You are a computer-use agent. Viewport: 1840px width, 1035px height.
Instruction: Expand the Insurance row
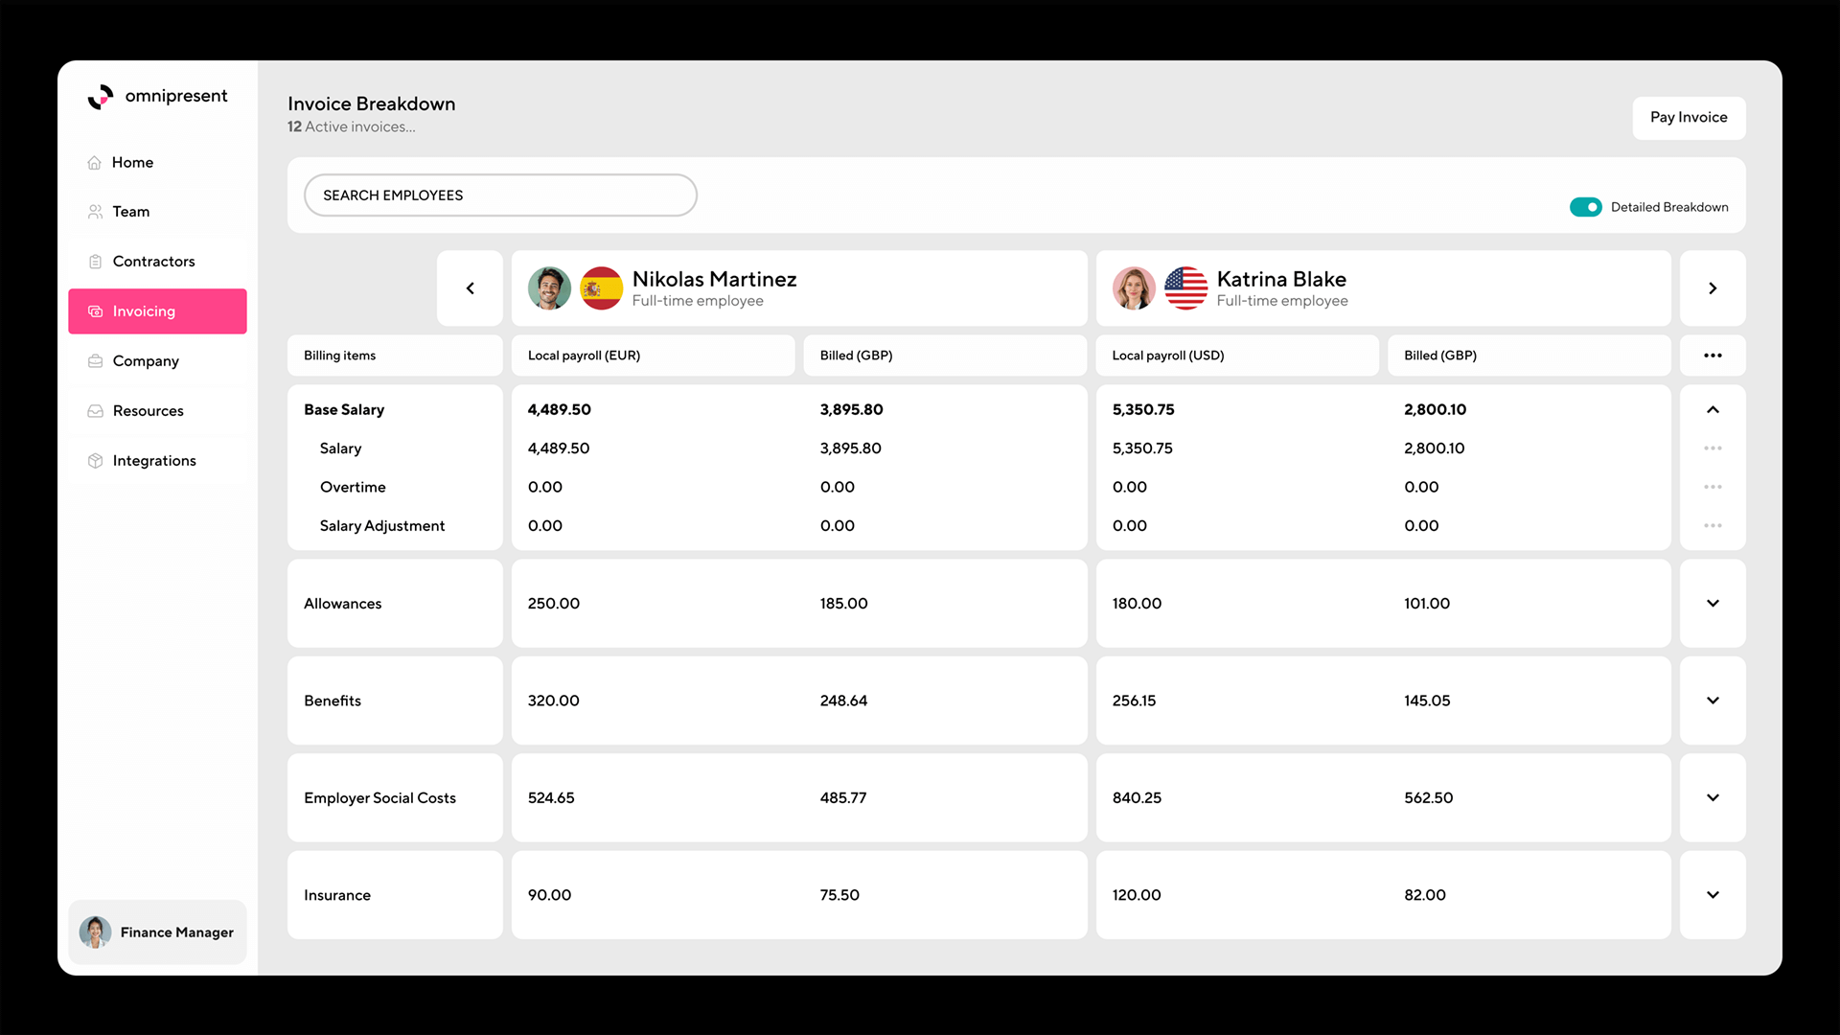[1712, 895]
